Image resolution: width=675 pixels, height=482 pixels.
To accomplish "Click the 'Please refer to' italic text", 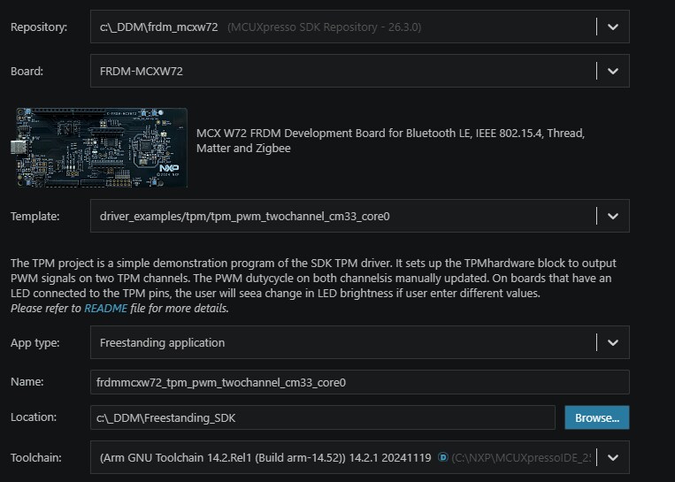I will pos(46,308).
